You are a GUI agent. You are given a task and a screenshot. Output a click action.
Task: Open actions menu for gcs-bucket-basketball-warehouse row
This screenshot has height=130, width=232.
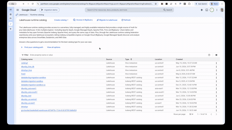tap(216, 110)
